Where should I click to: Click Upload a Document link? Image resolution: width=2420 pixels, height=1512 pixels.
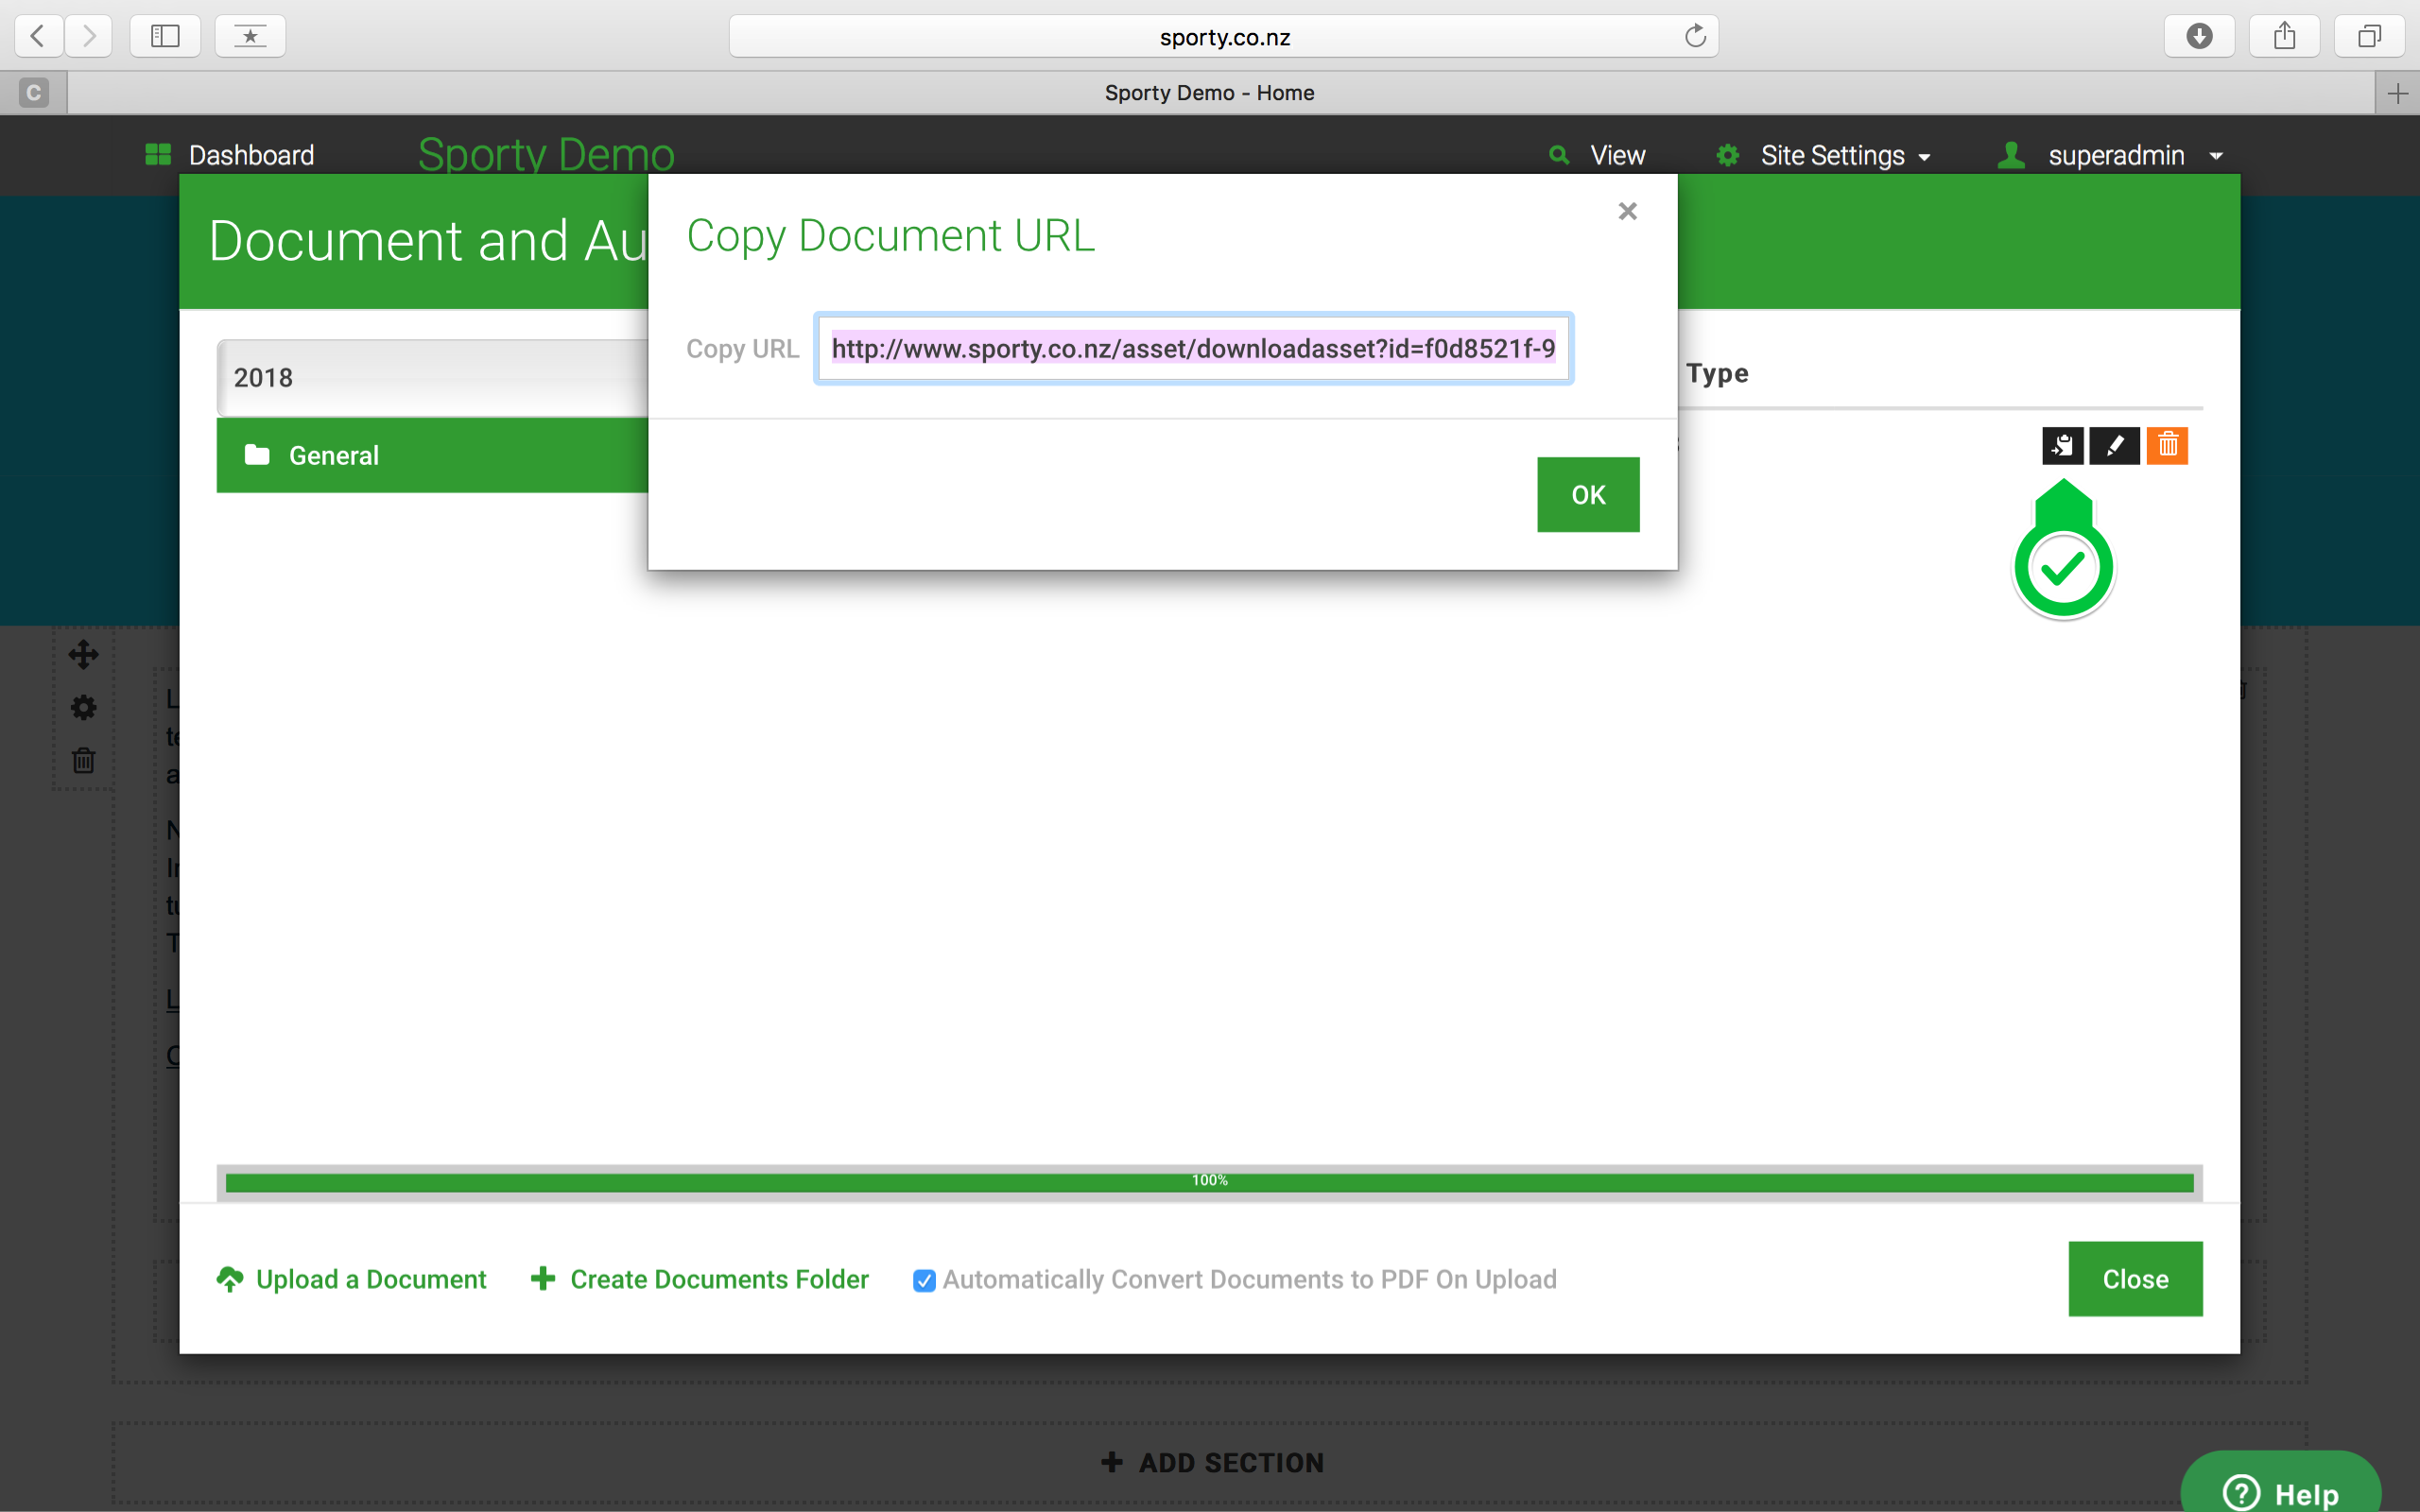[351, 1279]
